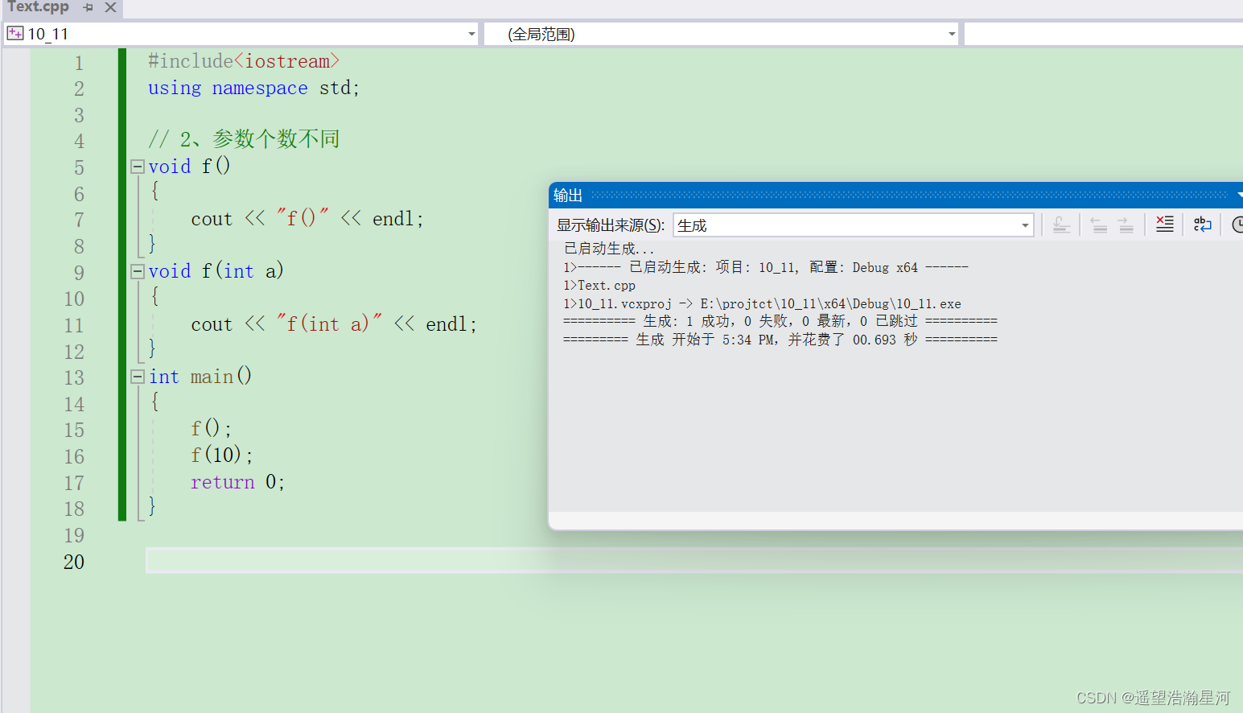The height and width of the screenshot is (713, 1243).
Task: Open the rightmost members dropdown in navigation bar
Action: pos(1103,34)
